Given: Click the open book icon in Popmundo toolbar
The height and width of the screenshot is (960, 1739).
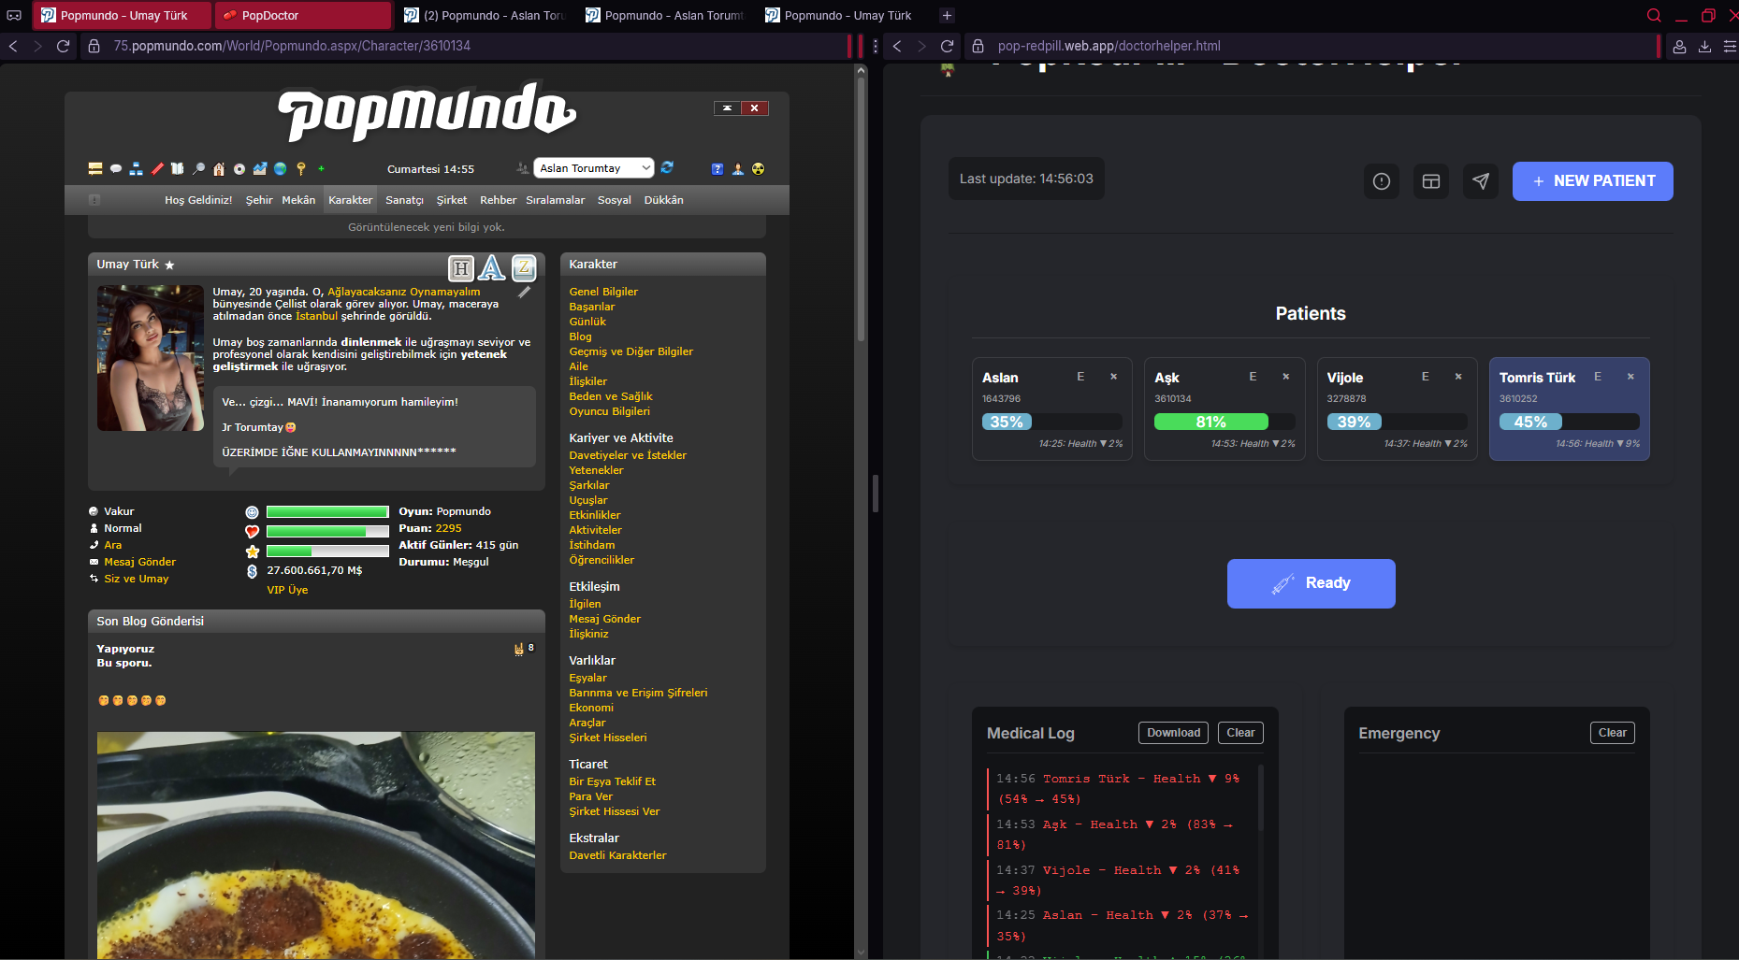Looking at the screenshot, I should [x=178, y=169].
